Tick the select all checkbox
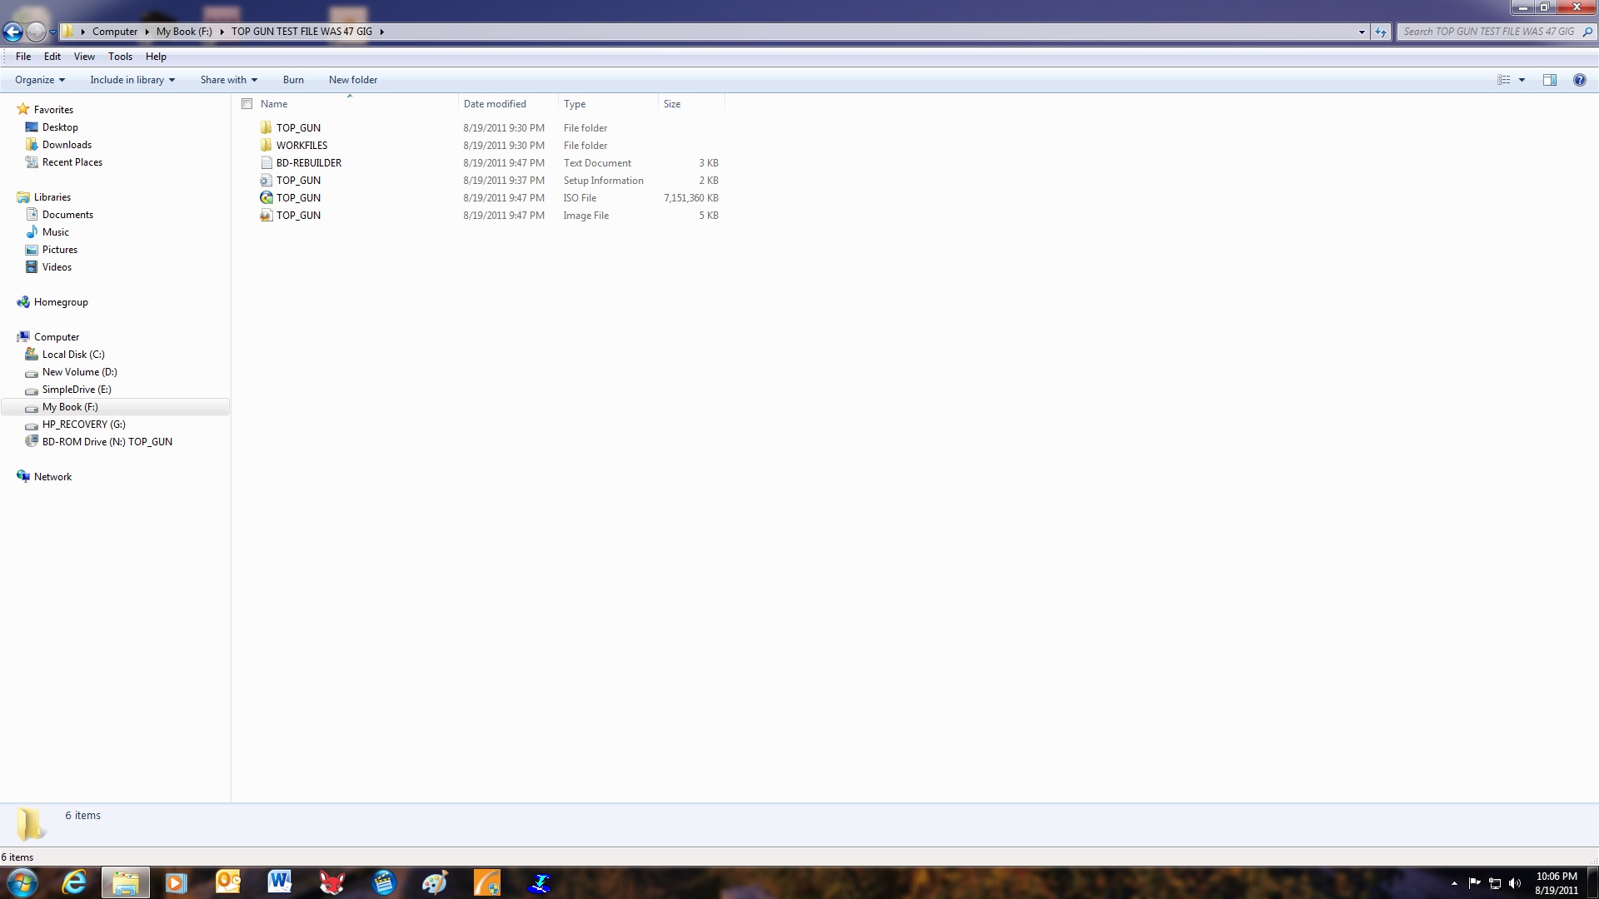This screenshot has height=899, width=1599. click(x=247, y=104)
